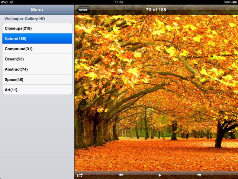
Task: Tap the '73 of 185' counter text
Action: [156, 10]
